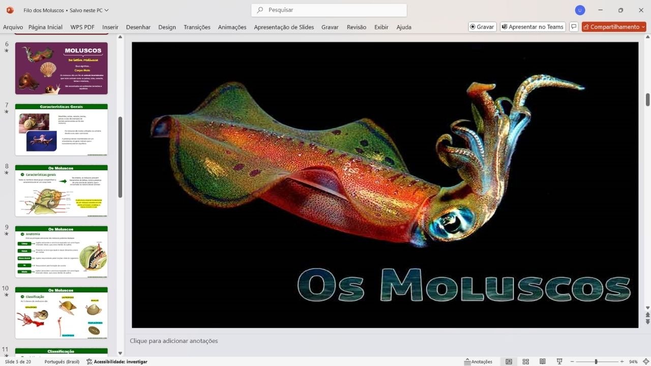
Task: Open the Exibir tab
Action: [381, 27]
